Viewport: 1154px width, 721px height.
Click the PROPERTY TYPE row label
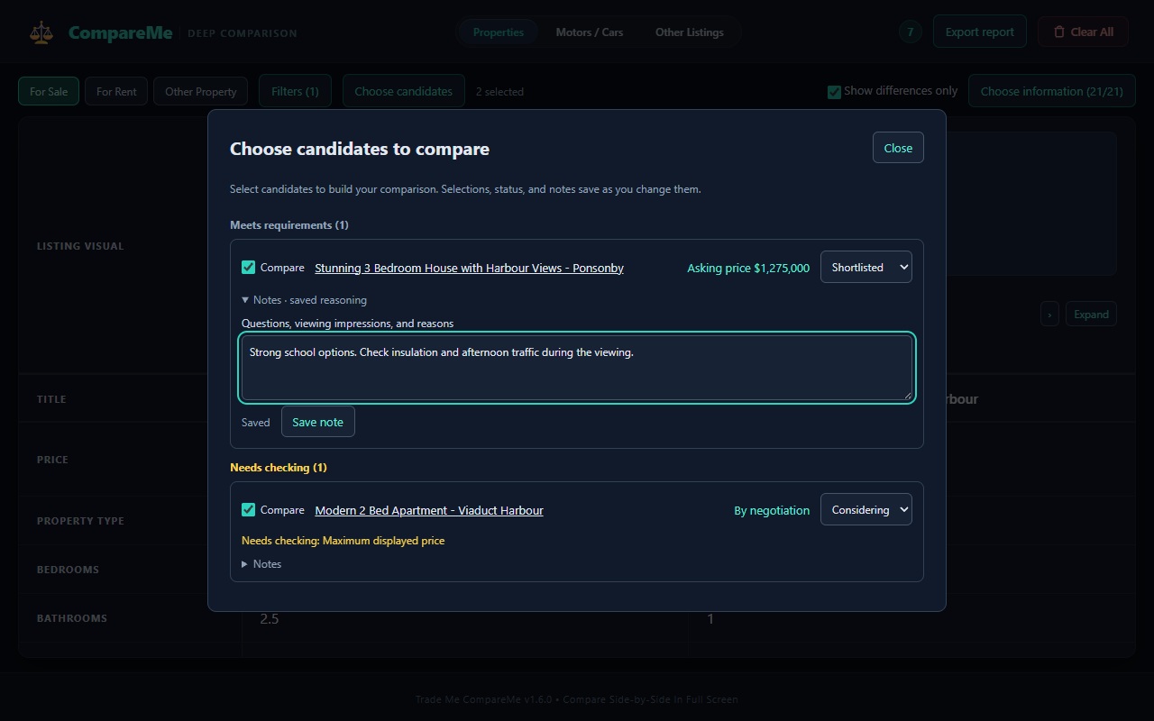point(80,521)
